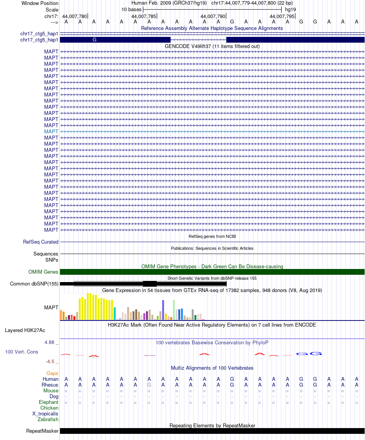The image size is (365, 440).
Task: Open Short Genetic Variants from dbSNP release 155 title
Action: (212, 278)
